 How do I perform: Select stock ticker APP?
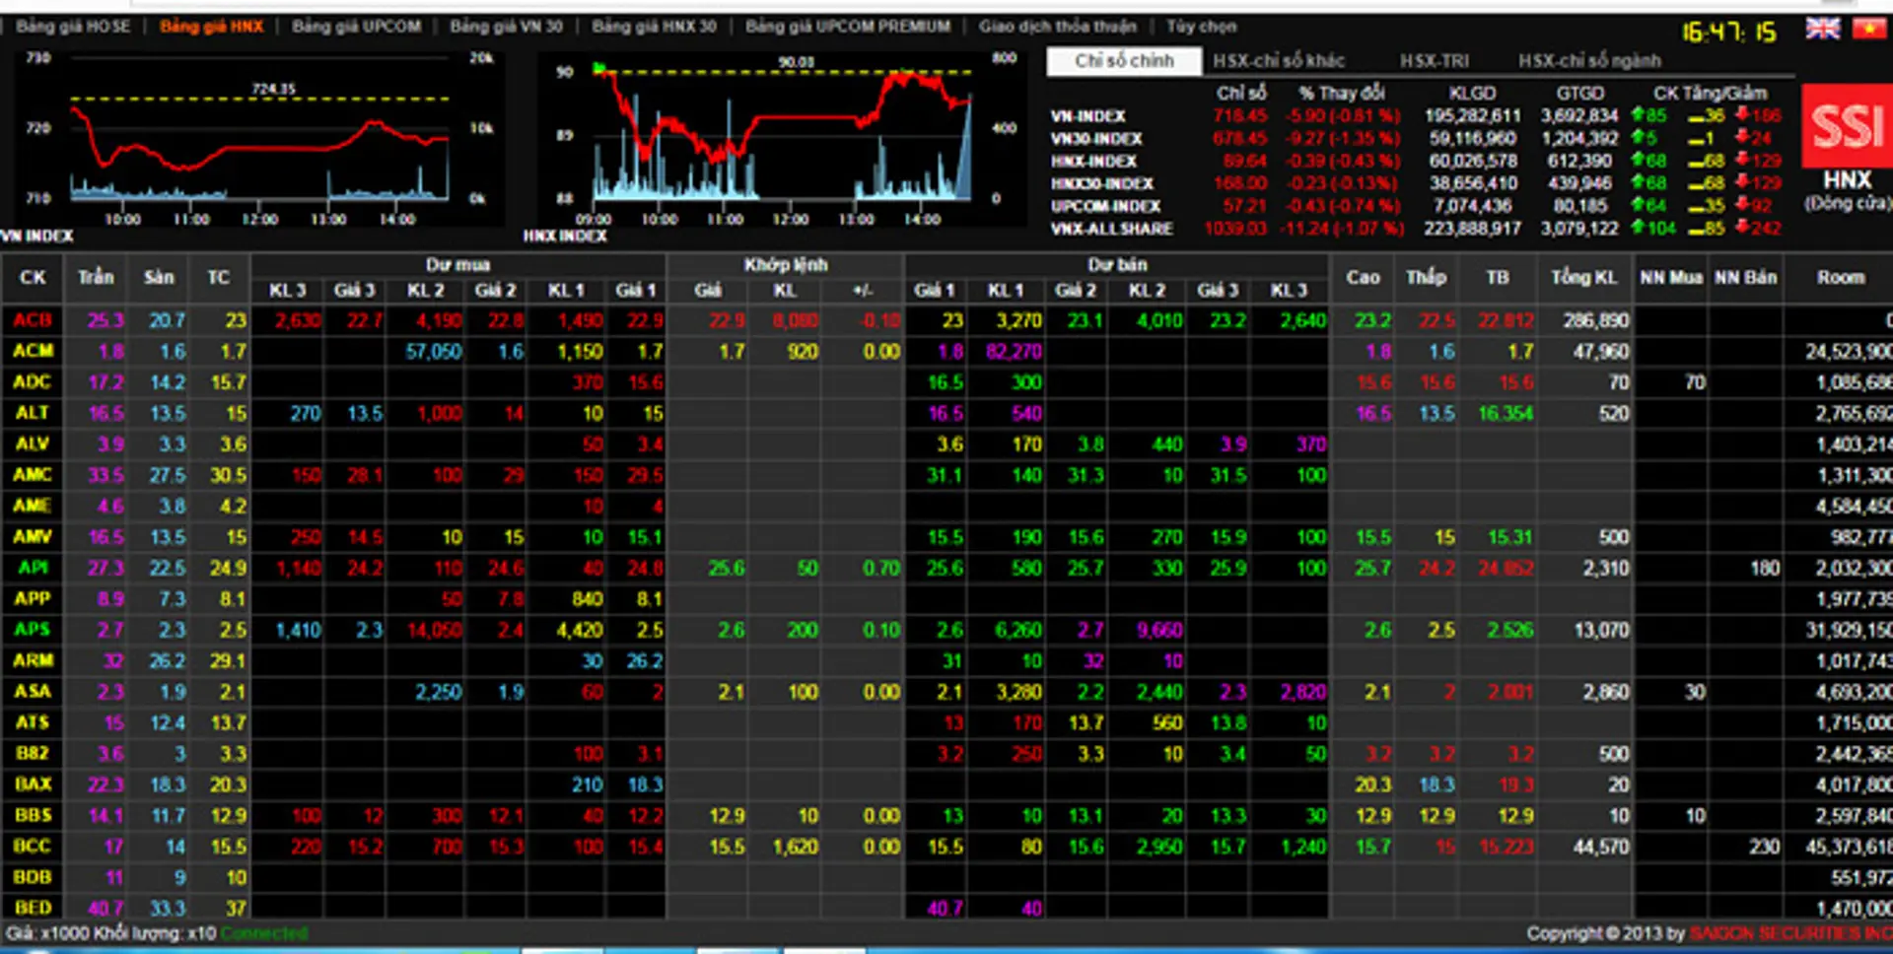(x=33, y=598)
